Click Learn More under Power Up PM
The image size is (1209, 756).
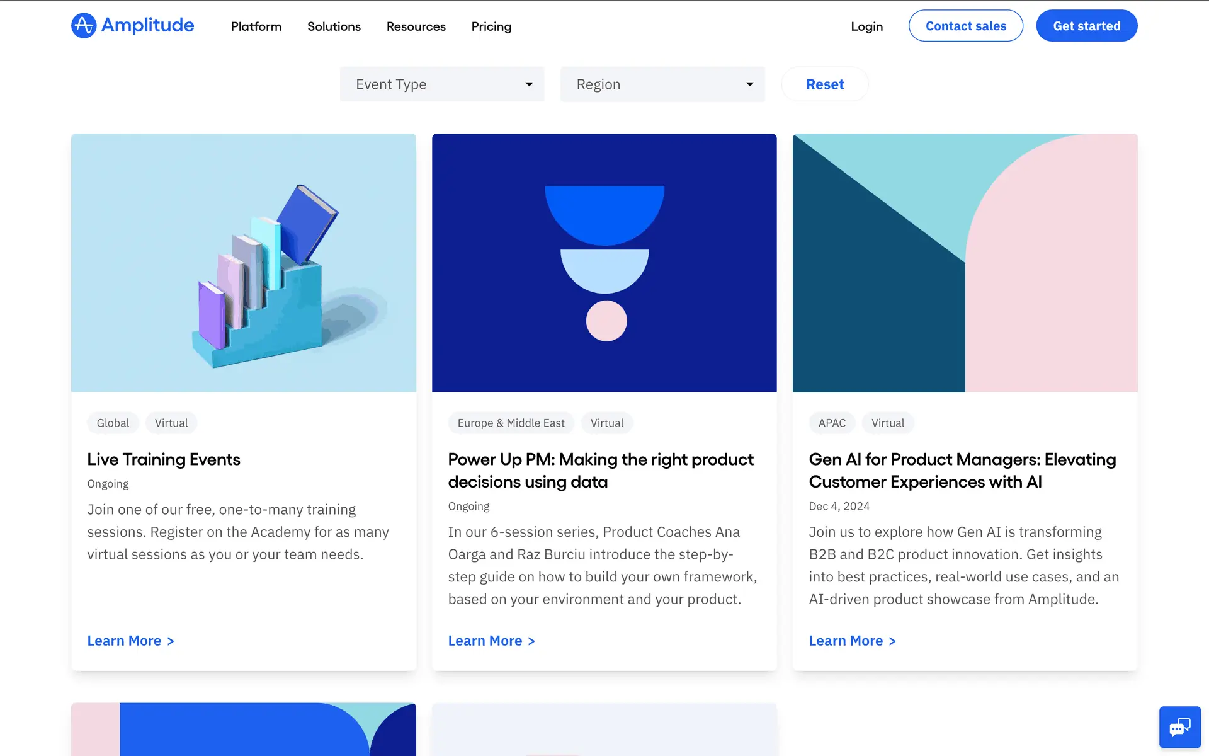click(x=491, y=641)
